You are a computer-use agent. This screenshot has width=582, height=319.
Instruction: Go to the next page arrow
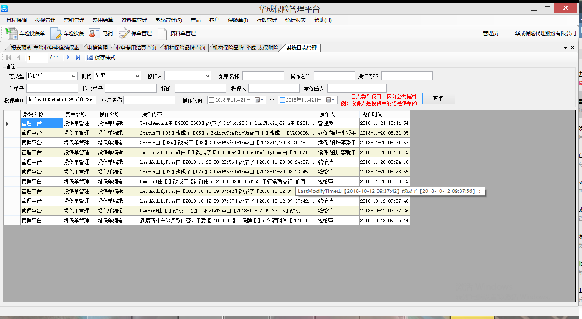68,58
